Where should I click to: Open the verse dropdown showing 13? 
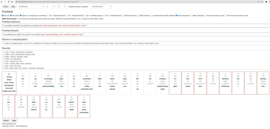tap(61, 6)
